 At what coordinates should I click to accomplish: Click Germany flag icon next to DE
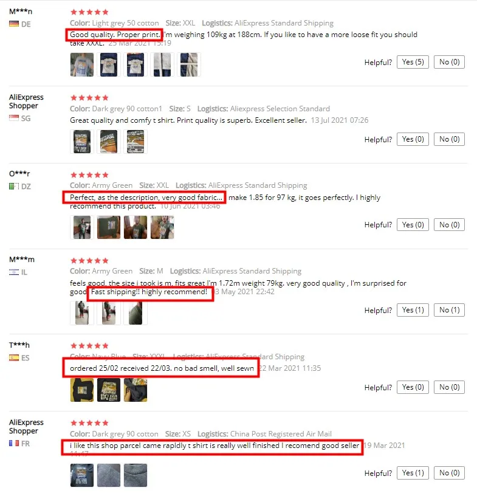click(x=14, y=24)
